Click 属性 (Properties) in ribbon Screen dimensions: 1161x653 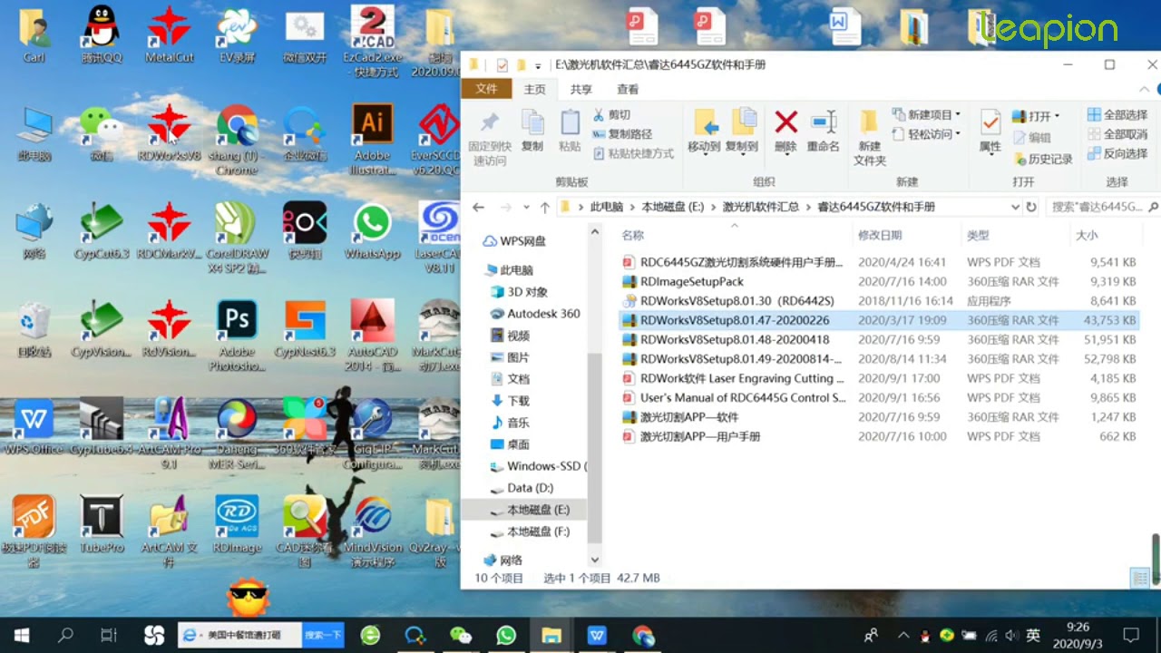(990, 132)
